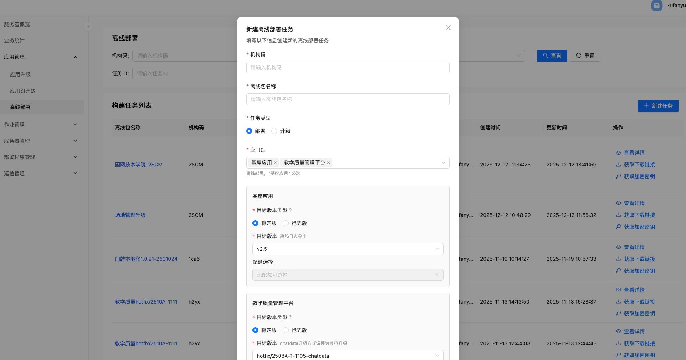Click the user avatar icon at top right
This screenshot has width=686, height=360.
[x=657, y=5]
